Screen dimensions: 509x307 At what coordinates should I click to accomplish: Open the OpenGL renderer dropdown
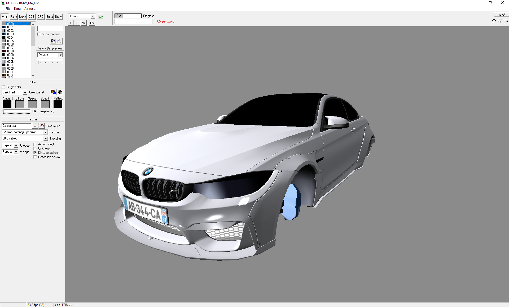(x=93, y=16)
